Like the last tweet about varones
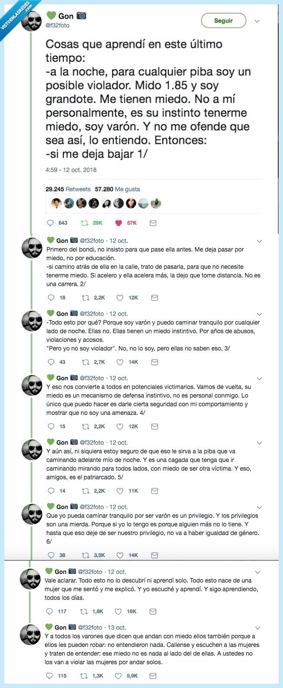 pos(118,676)
